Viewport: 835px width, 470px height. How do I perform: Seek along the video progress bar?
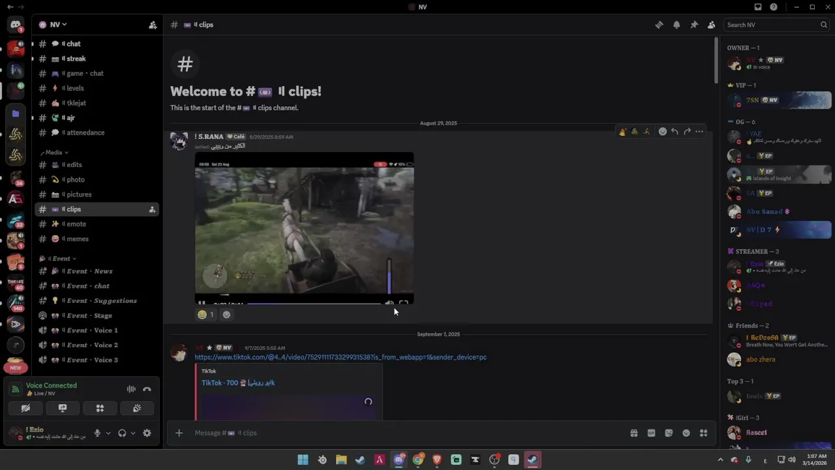point(313,303)
